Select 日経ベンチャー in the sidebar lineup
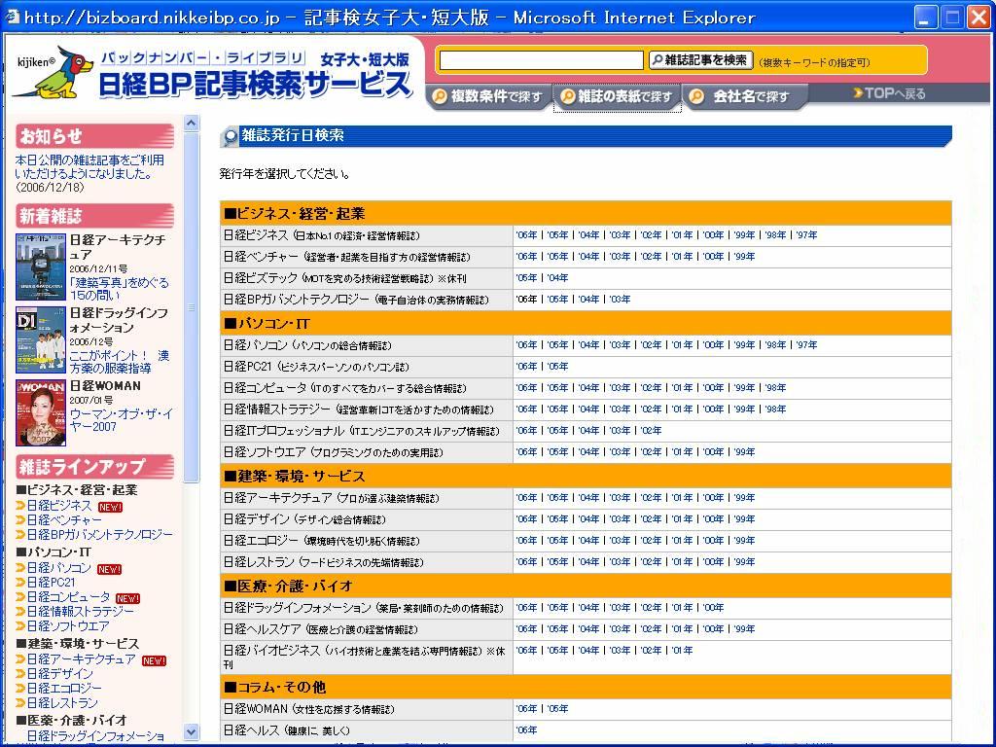The image size is (996, 747). (64, 520)
